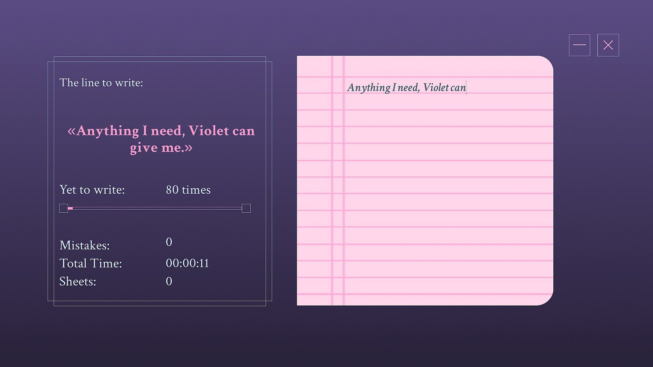Click the small filled progress indicator segment

70,208
